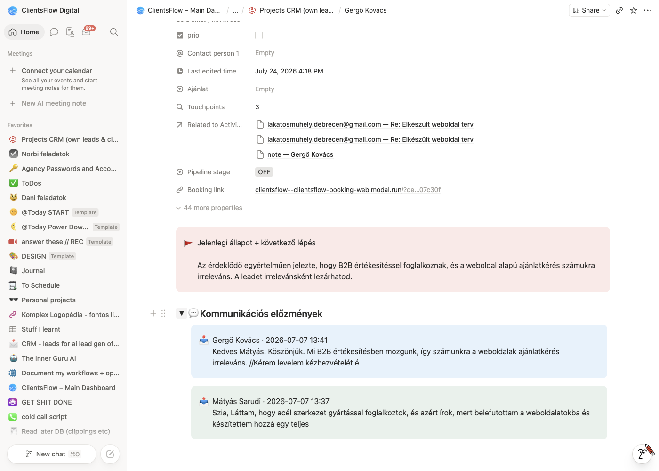This screenshot has height=471, width=659.
Task: Click the copy link icon next to Share
Action: click(x=619, y=10)
